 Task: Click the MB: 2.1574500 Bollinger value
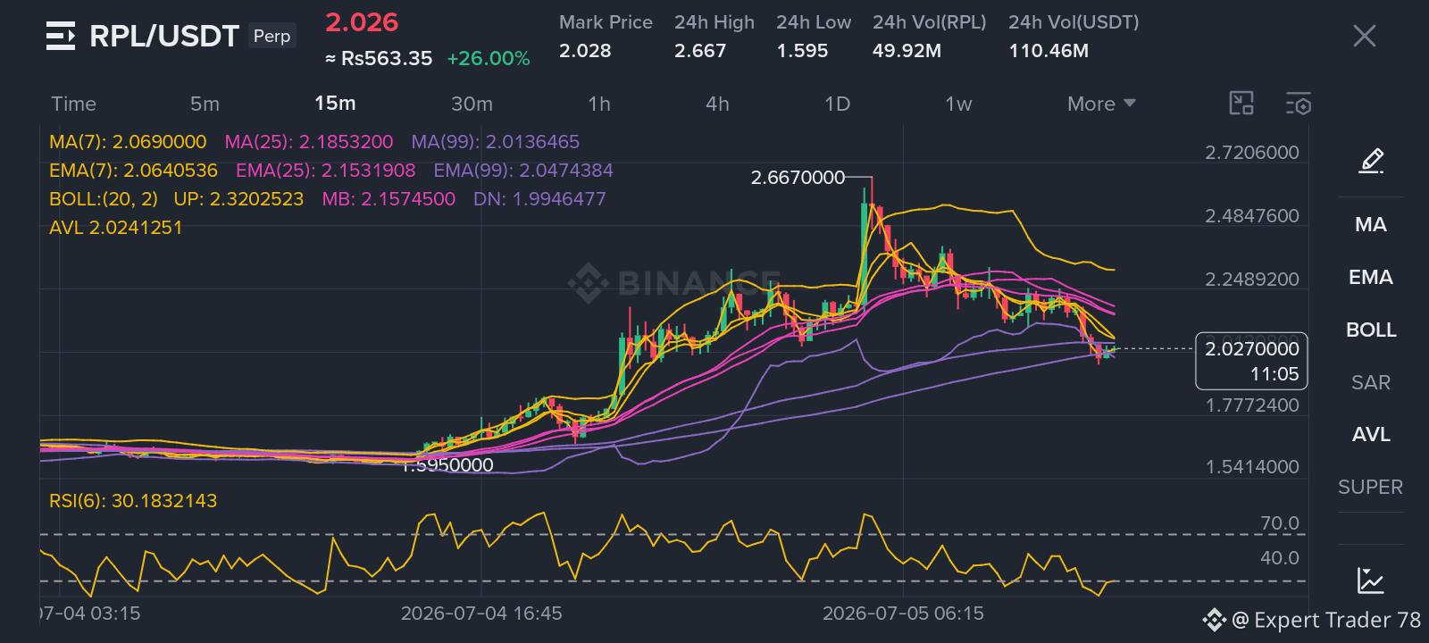point(389,199)
